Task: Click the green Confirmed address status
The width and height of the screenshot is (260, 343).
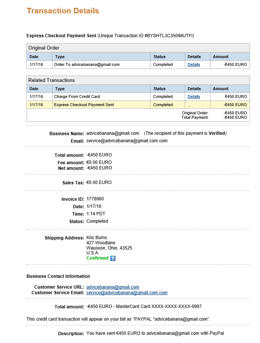Action: click(x=97, y=258)
